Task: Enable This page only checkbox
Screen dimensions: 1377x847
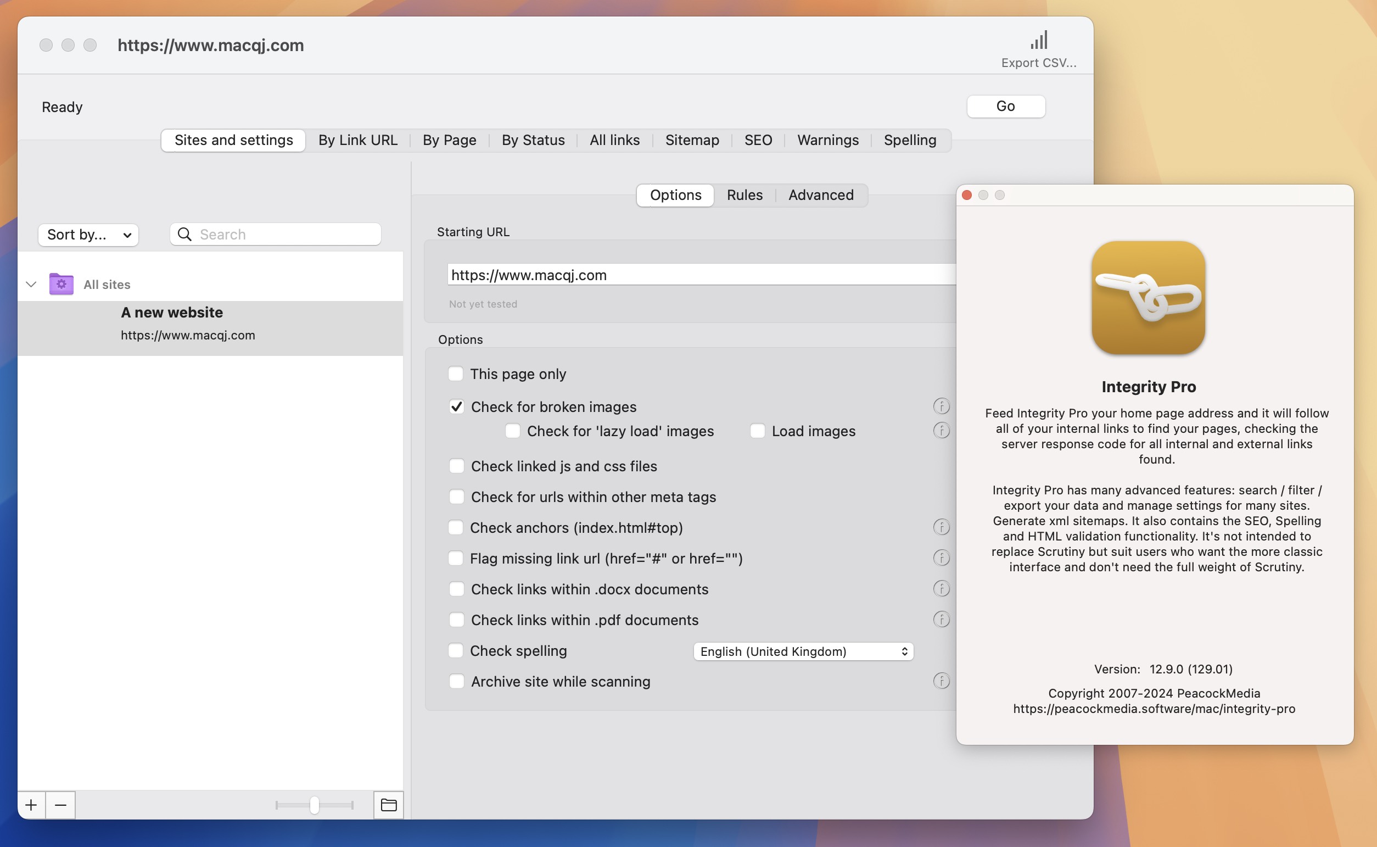Action: click(x=456, y=374)
